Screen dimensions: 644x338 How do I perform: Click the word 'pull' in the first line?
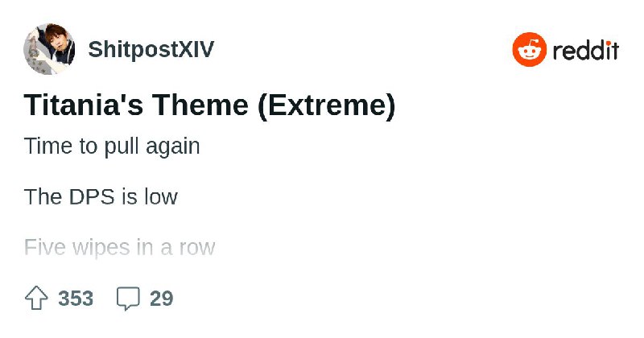click(x=119, y=147)
